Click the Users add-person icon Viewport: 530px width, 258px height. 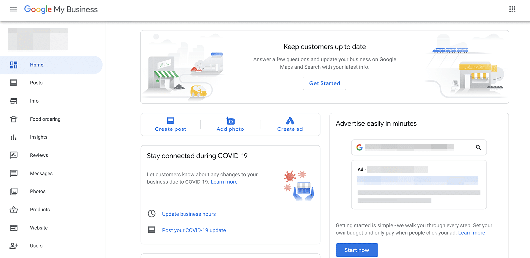point(14,246)
